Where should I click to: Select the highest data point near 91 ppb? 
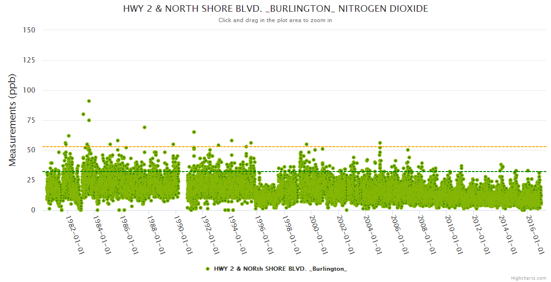pos(89,101)
